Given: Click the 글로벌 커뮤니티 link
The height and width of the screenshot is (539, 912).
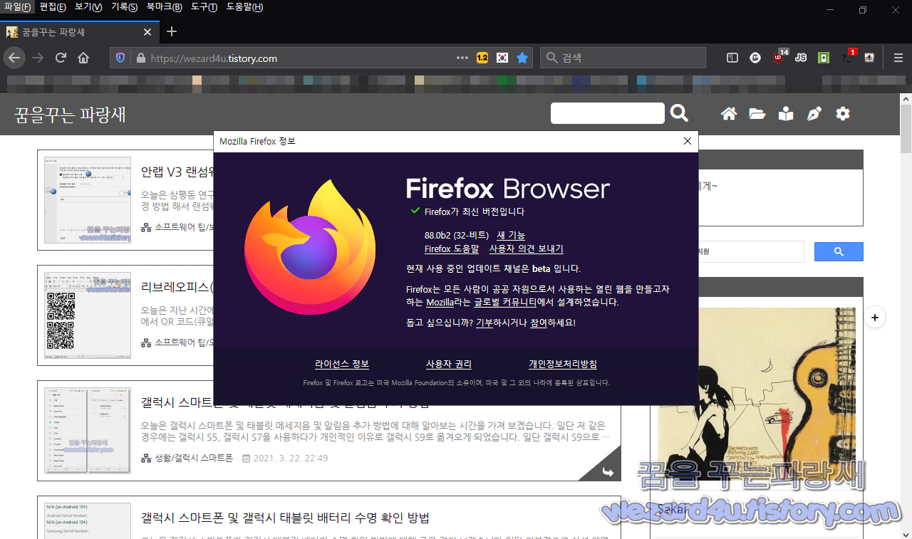Looking at the screenshot, I should 504,303.
